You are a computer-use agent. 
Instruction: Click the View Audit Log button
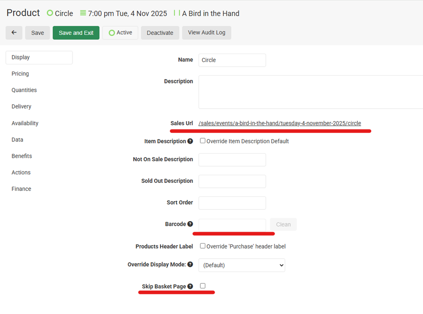207,33
